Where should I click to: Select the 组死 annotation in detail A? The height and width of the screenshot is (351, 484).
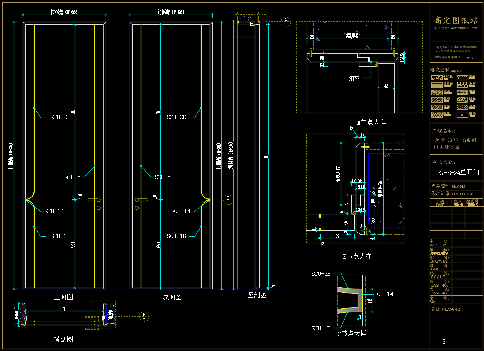coord(354,79)
